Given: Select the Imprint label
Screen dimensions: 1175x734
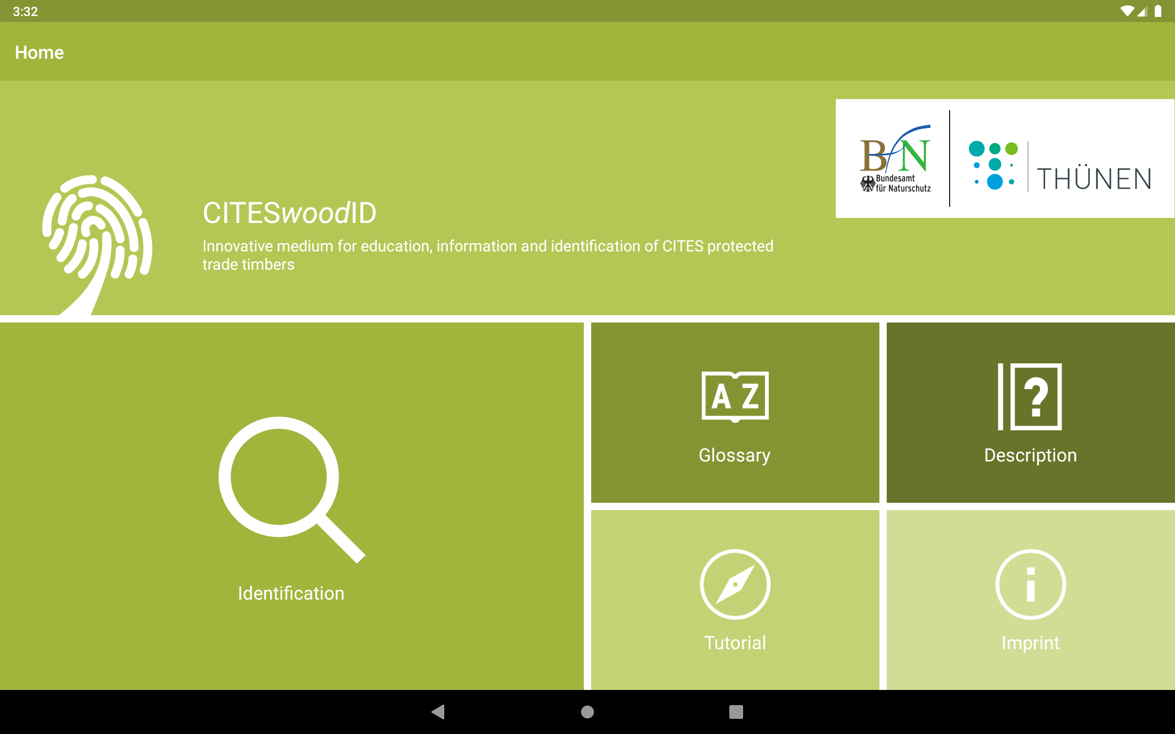Looking at the screenshot, I should coord(1030,643).
